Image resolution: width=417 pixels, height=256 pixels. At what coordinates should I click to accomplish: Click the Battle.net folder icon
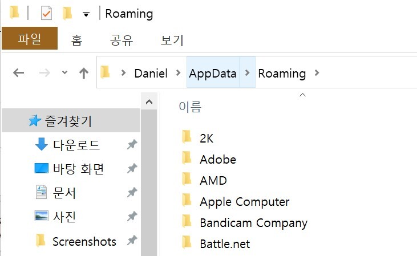tap(187, 242)
